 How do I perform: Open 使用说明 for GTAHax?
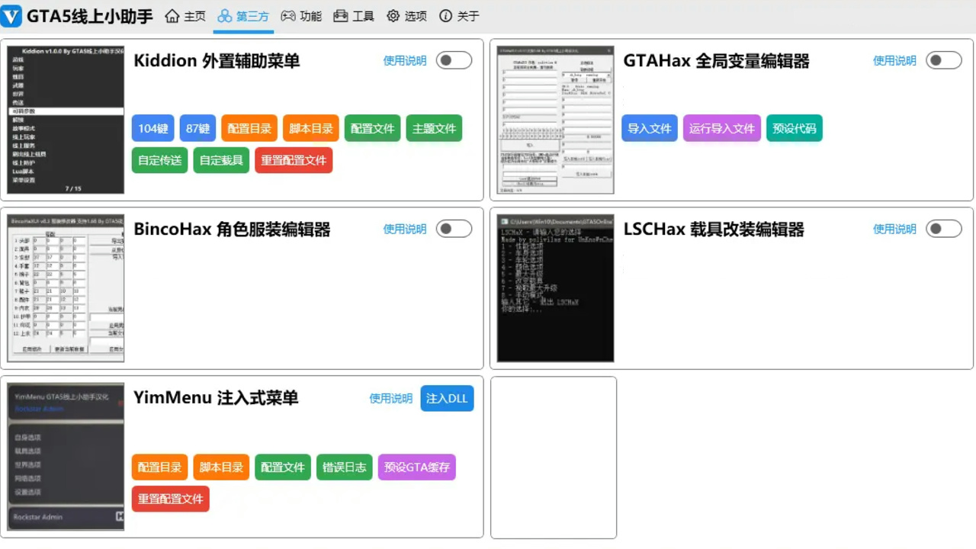pos(894,61)
